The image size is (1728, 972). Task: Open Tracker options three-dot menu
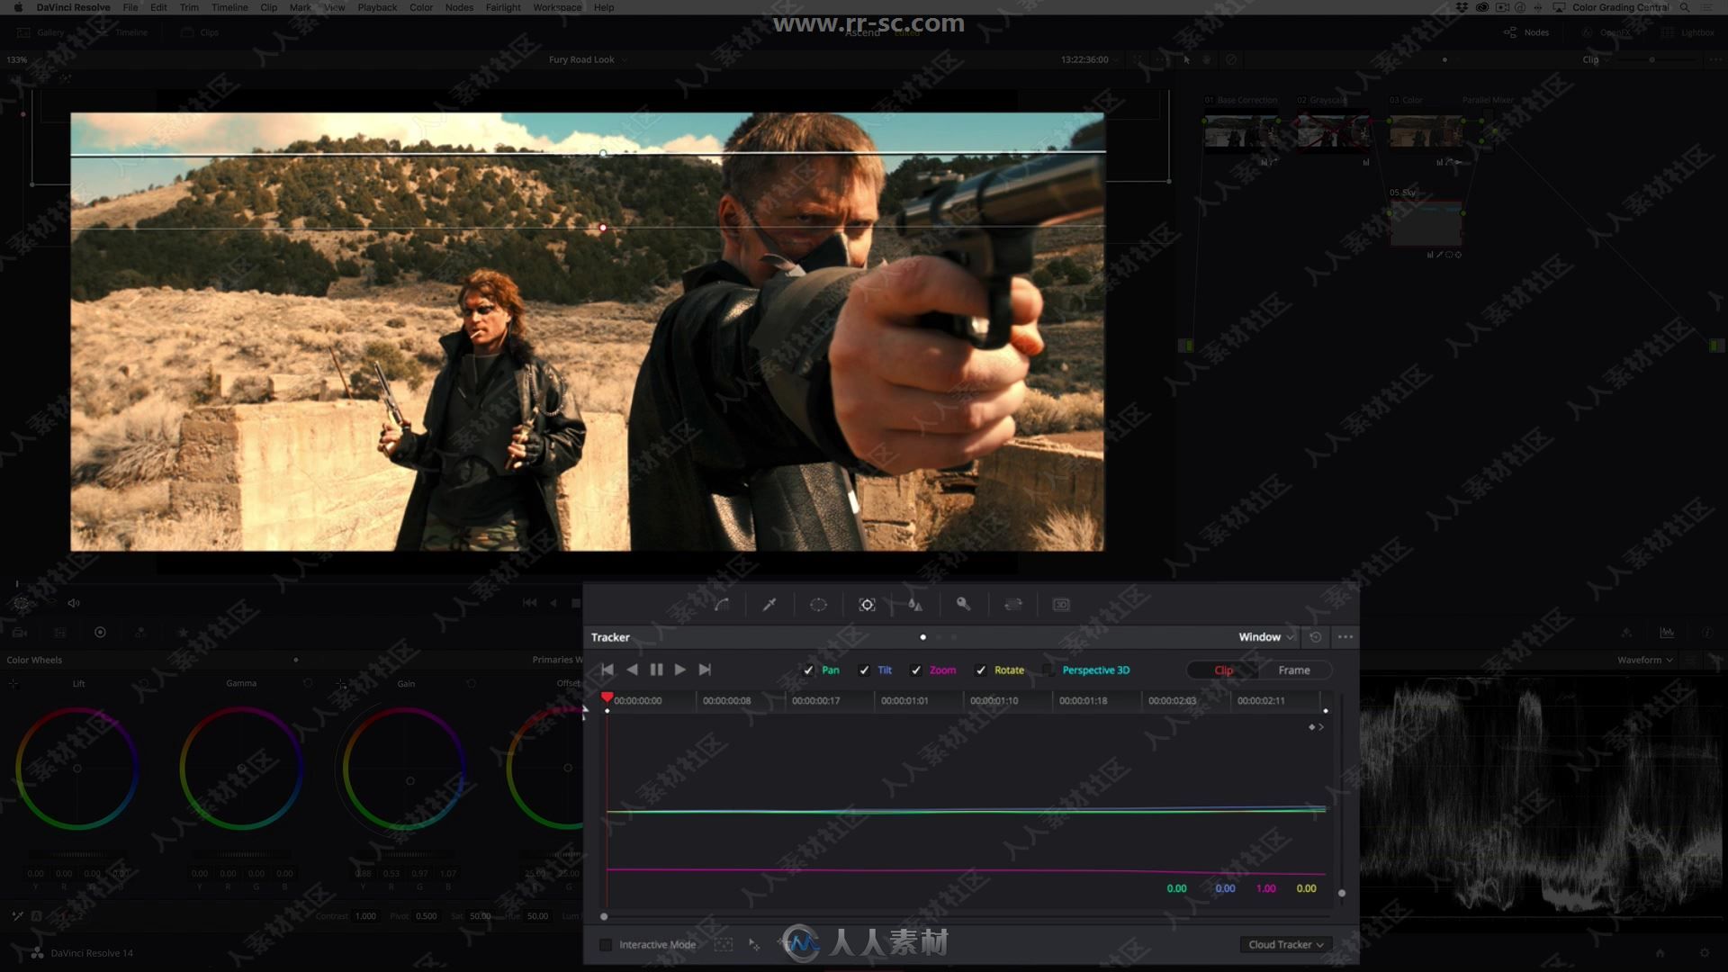(1345, 637)
